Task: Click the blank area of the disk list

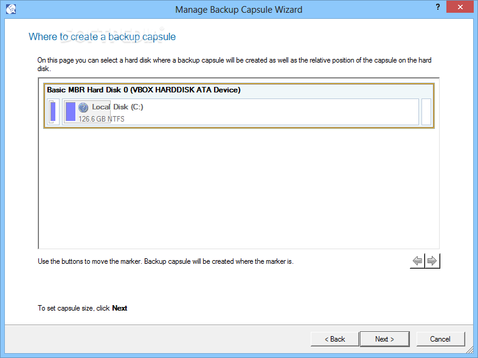Action: pyautogui.click(x=238, y=188)
